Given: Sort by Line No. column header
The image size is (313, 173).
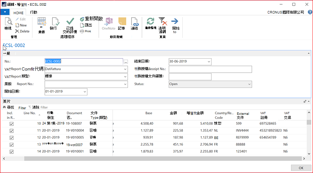Looking at the screenshot, I should pos(30,113).
